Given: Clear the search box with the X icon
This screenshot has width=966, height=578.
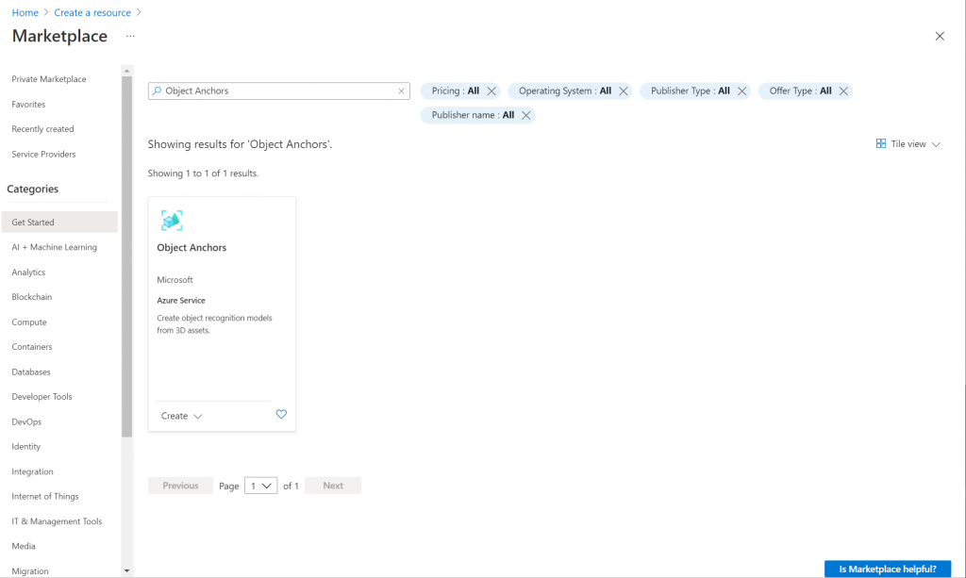Looking at the screenshot, I should (x=401, y=91).
